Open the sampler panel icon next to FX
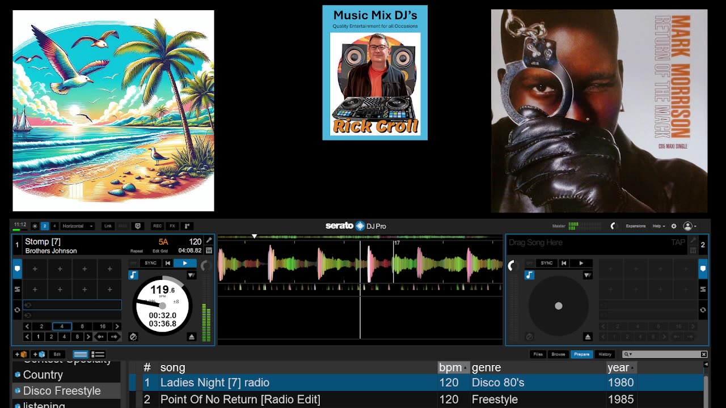 (187, 226)
